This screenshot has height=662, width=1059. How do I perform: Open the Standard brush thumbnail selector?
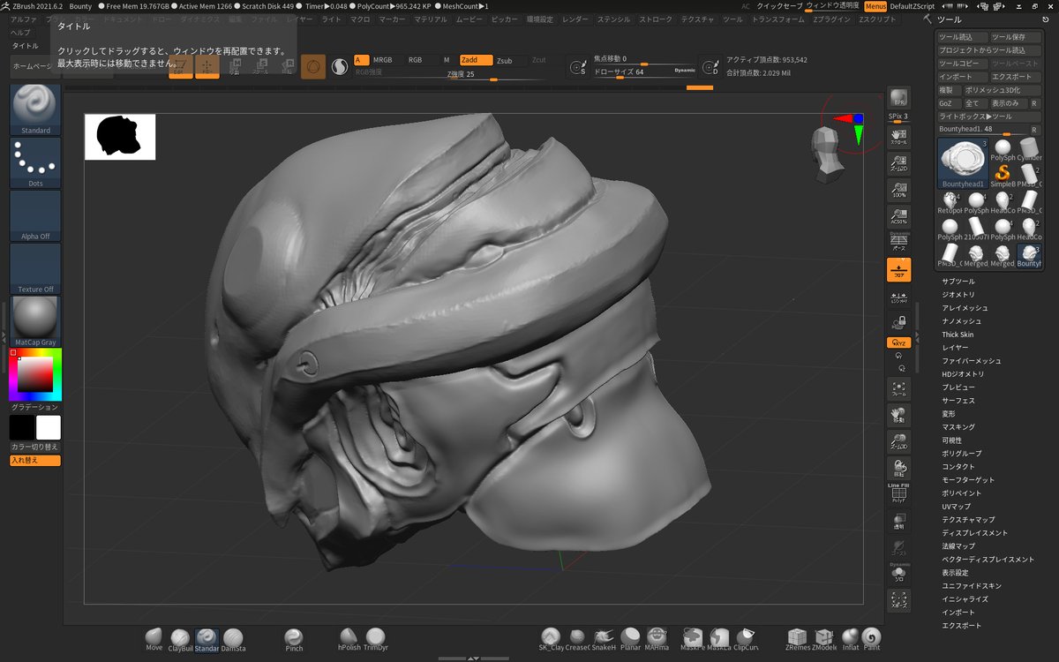pyautogui.click(x=36, y=109)
